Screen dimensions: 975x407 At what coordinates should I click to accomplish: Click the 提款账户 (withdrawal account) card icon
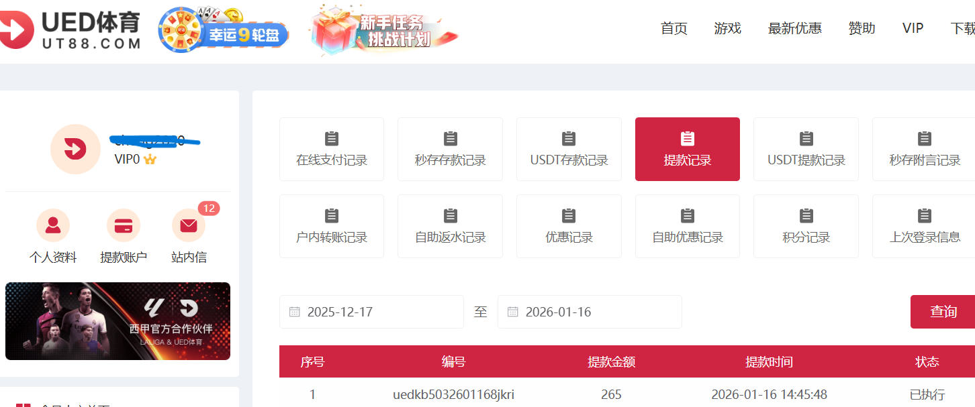[x=124, y=225]
